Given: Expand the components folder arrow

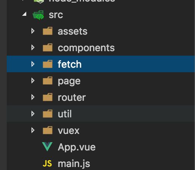Looking at the screenshot, I should point(33,47).
